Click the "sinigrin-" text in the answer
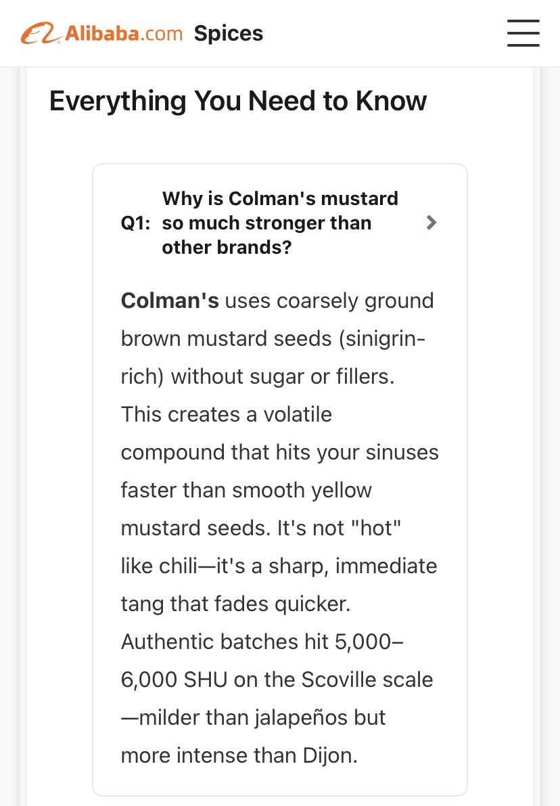560x806 pixels. [x=383, y=338]
